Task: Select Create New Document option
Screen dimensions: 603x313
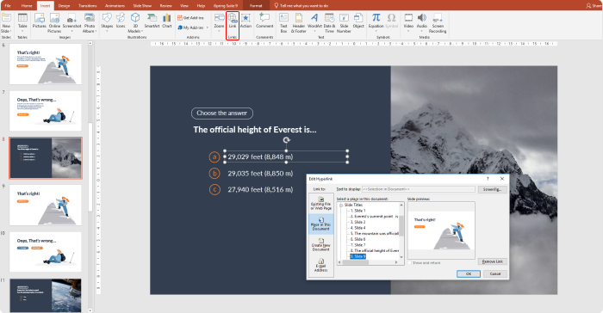Action: click(321, 245)
